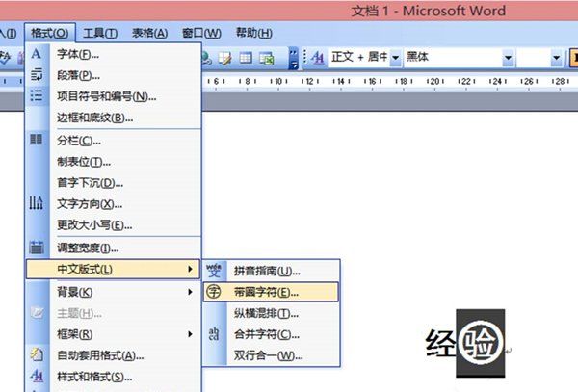The height and width of the screenshot is (392, 578).
Task: Click the Tables and Borders pencil icon
Action: [x=225, y=58]
